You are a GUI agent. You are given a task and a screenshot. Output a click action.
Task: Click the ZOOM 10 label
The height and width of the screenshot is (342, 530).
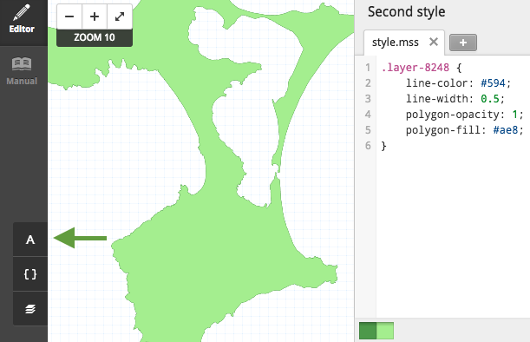pyautogui.click(x=95, y=37)
